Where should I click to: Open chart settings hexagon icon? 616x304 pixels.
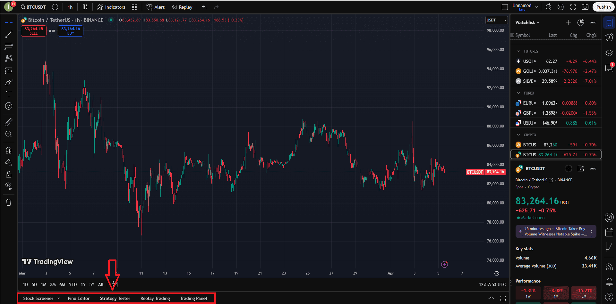pyautogui.click(x=561, y=7)
